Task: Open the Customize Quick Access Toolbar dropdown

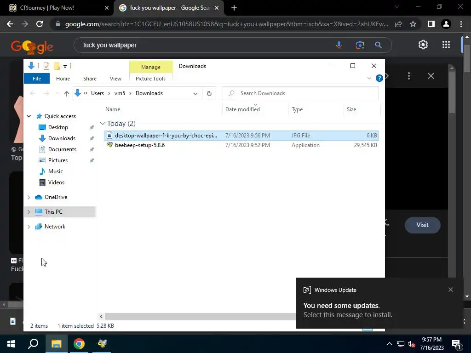Action: click(65, 66)
